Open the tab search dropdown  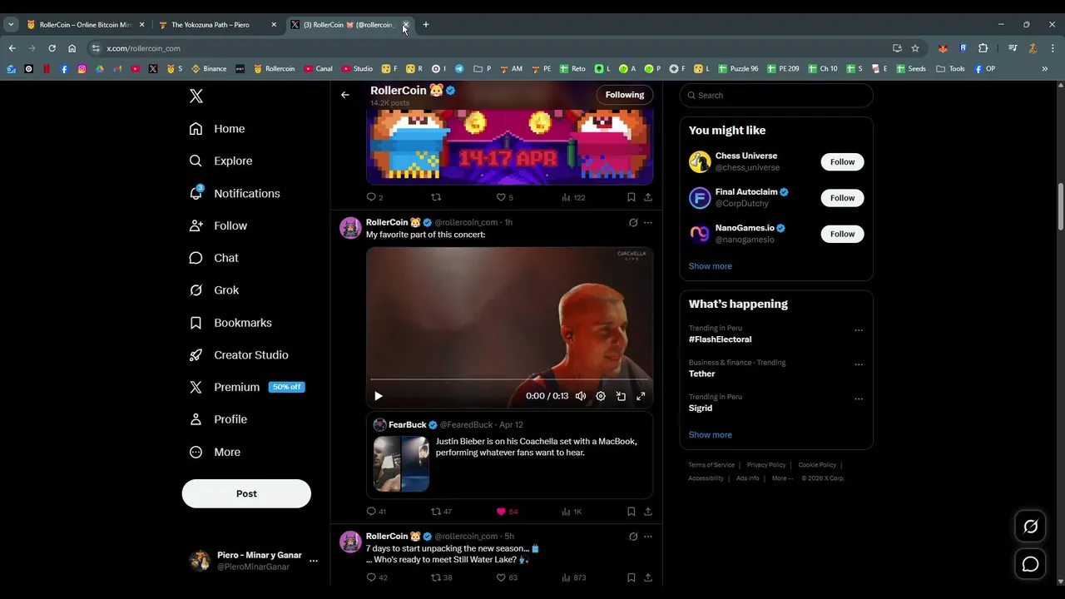tap(10, 25)
